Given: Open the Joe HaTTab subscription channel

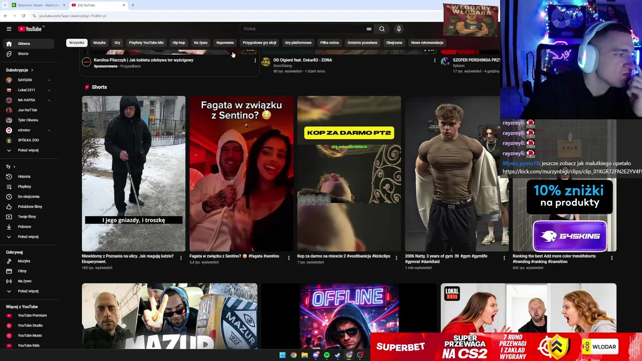Looking at the screenshot, I should point(28,110).
